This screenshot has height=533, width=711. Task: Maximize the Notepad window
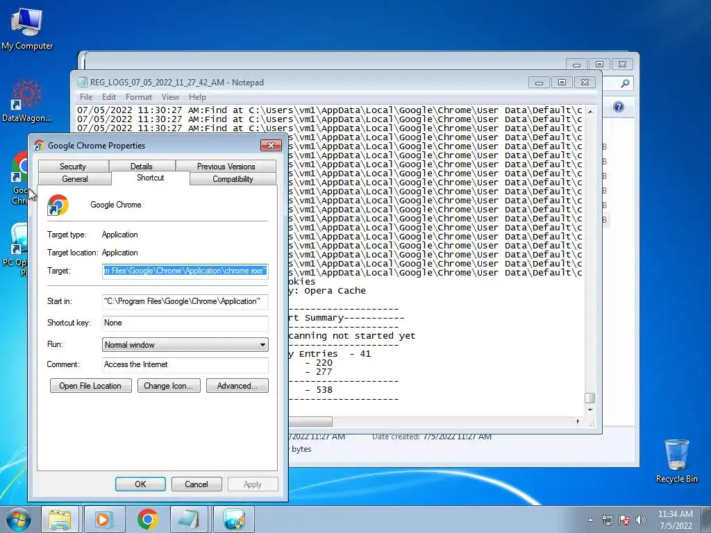562,83
